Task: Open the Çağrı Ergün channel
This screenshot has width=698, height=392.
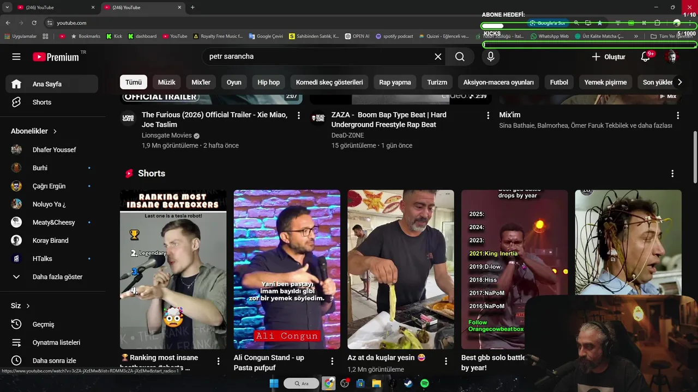Action: tap(52, 186)
